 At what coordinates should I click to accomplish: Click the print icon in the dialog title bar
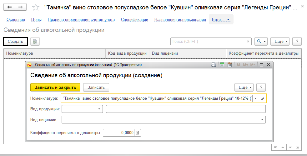tap(214, 65)
